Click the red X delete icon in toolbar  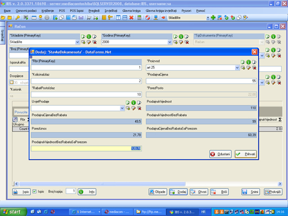tap(131, 17)
